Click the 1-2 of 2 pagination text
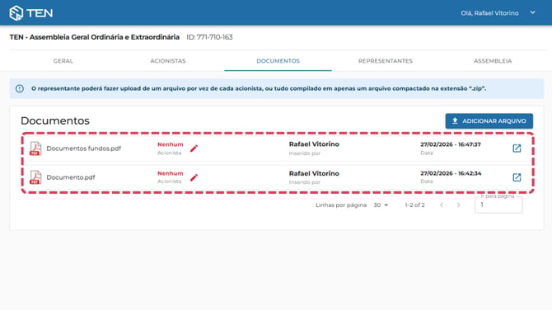Screen dimensions: 552x311 click(x=414, y=205)
